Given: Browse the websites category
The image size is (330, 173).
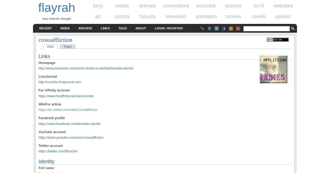Looking at the screenshot, I should (x=283, y=6).
